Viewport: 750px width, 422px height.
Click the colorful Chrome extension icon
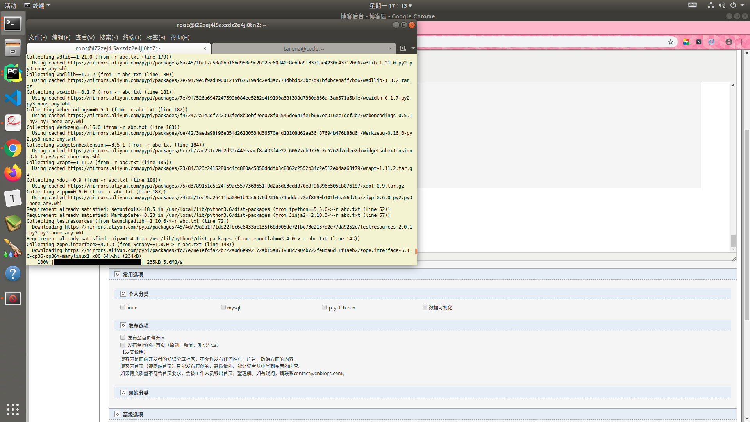(686, 42)
